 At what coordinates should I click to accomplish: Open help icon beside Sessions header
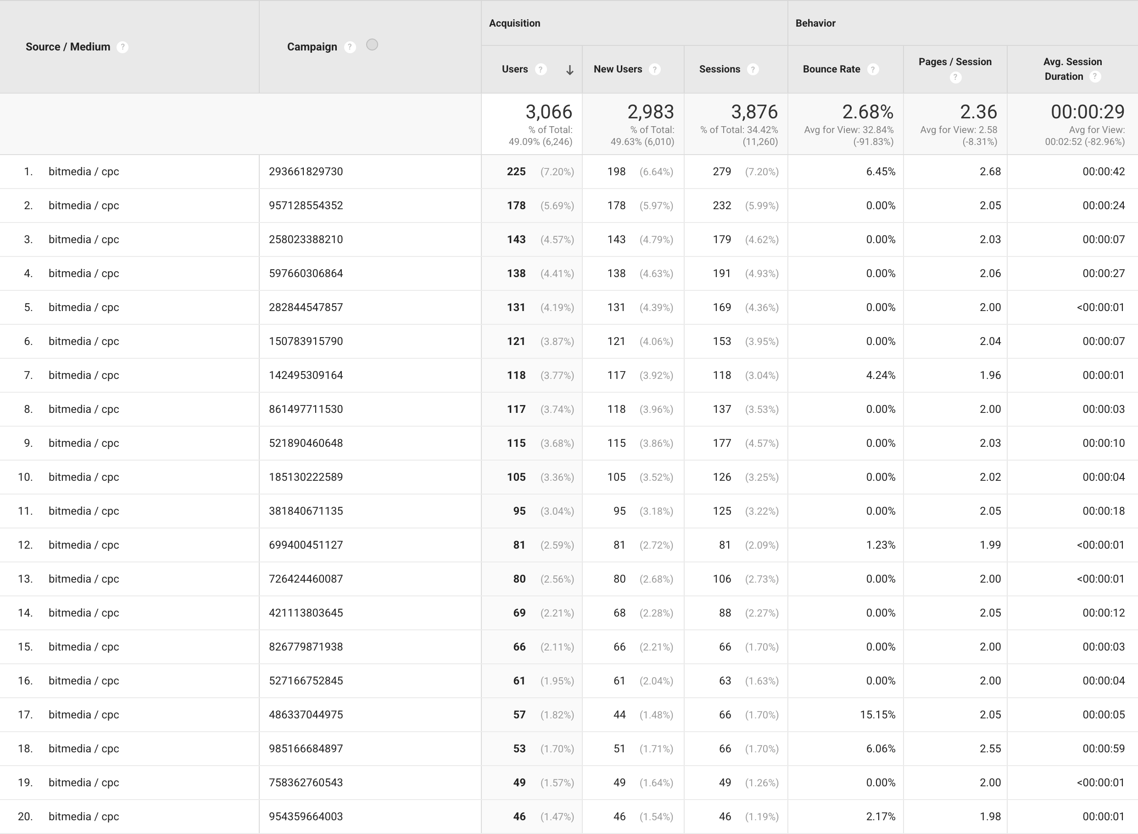coord(753,69)
